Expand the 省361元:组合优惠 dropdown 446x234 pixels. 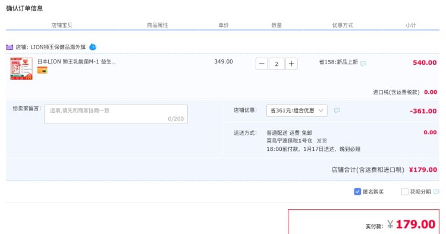tap(297, 110)
